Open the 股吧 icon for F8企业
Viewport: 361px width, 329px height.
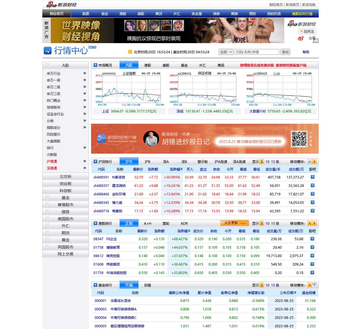tap(312, 239)
